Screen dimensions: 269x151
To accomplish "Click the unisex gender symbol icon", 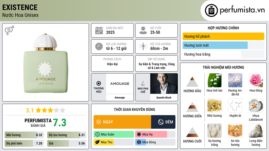I will (x=9, y=30).
